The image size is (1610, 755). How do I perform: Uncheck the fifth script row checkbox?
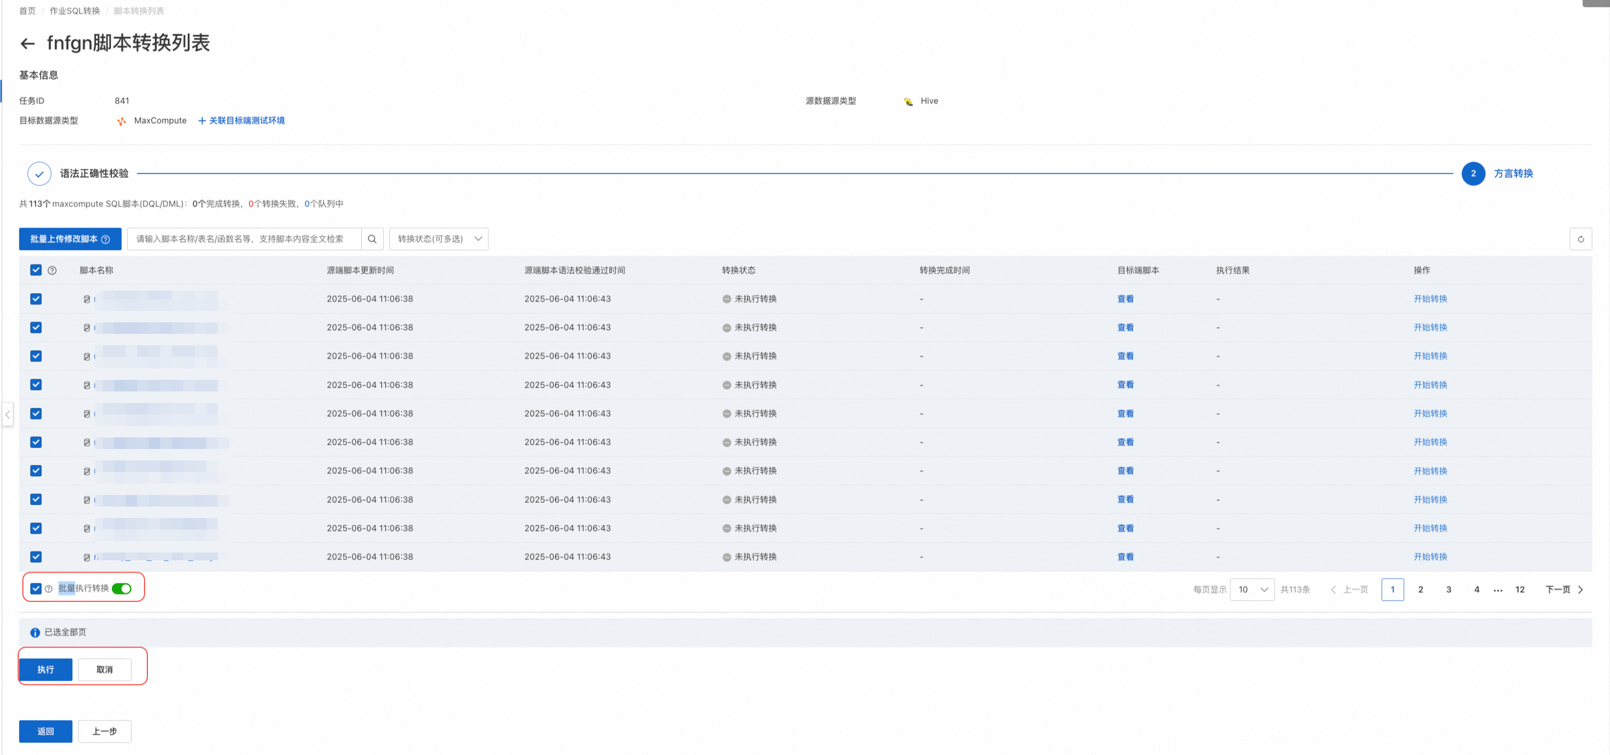point(36,414)
